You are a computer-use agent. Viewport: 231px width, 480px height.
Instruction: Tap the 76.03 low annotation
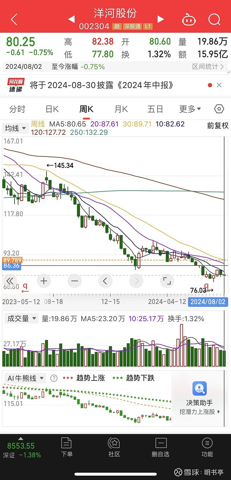202,290
